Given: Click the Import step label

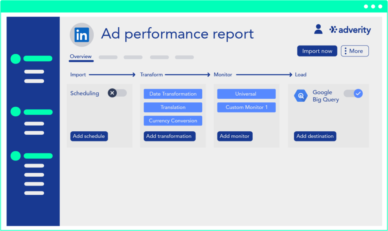Looking at the screenshot, I should point(78,75).
